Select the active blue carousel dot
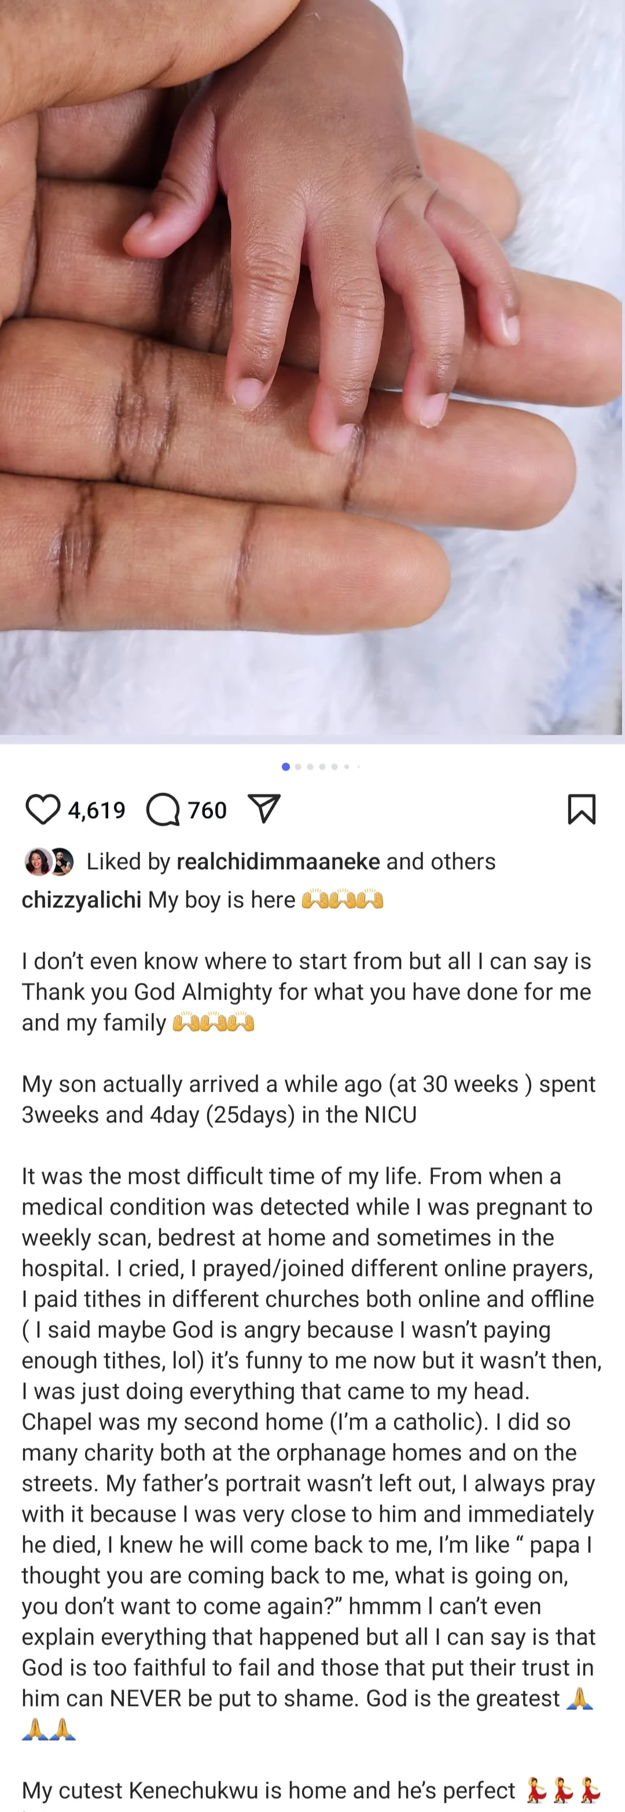The height and width of the screenshot is (1812, 625). pyautogui.click(x=286, y=767)
